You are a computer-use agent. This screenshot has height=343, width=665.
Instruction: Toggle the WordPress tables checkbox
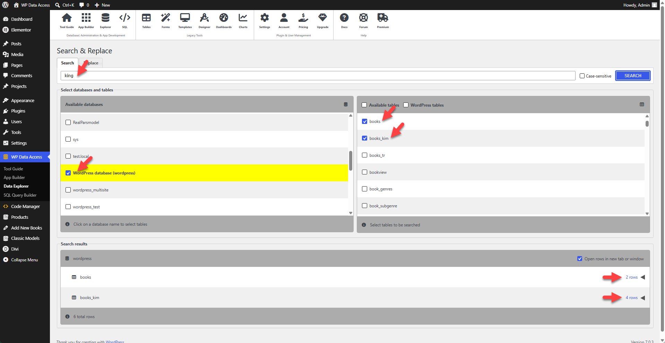coord(406,105)
